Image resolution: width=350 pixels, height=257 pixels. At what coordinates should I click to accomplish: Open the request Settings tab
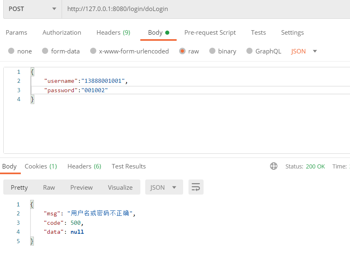point(292,33)
